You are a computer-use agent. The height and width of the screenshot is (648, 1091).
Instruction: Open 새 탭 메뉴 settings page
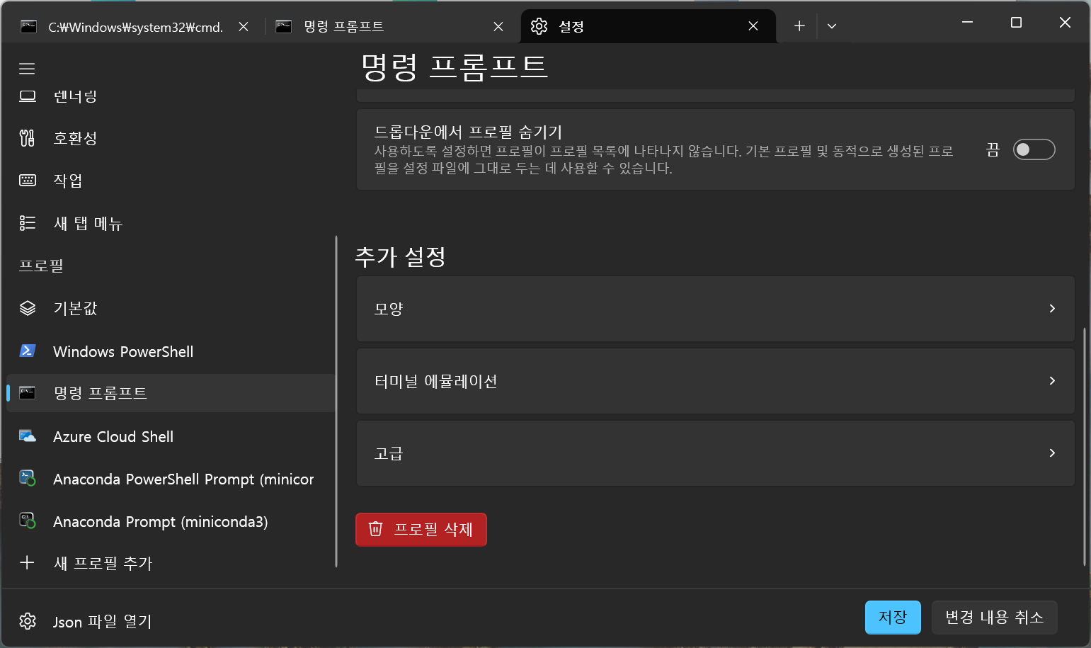[170, 223]
